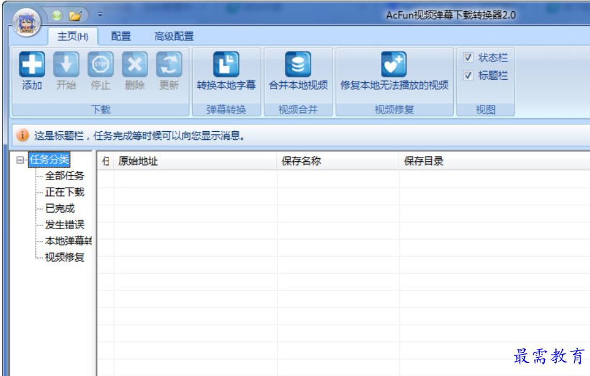590x376 pixels.
Task: Select 发生错误 in the task tree
Action: click(65, 225)
